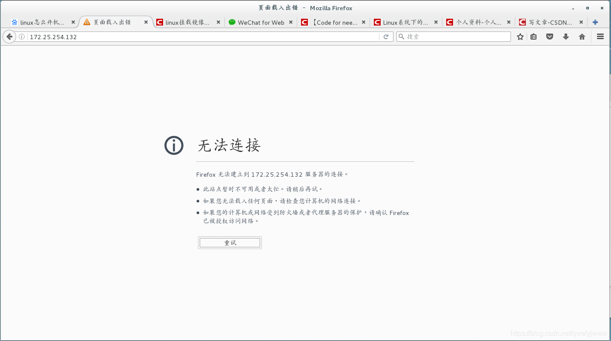Viewport: 611px width, 341px height.
Task: Close the 'Linux系统下的' tab
Action: click(436, 23)
